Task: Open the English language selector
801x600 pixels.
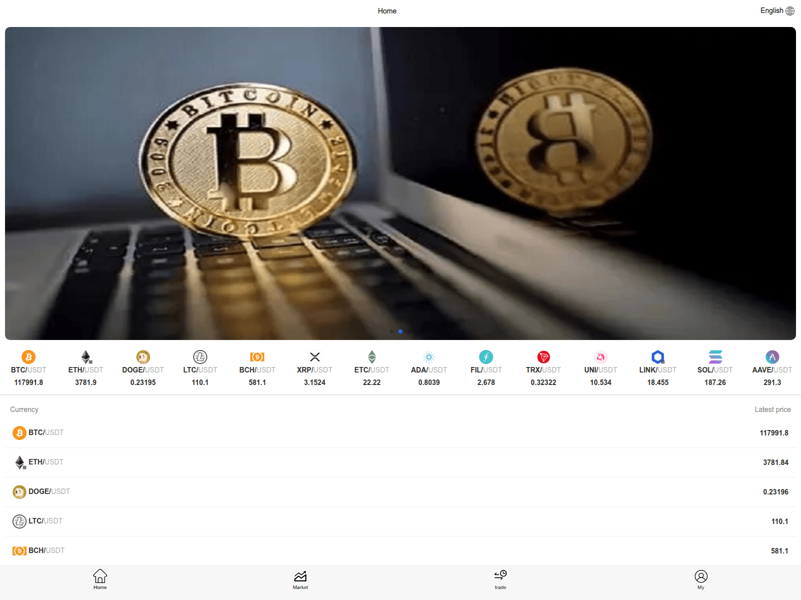Action: pyautogui.click(x=777, y=10)
